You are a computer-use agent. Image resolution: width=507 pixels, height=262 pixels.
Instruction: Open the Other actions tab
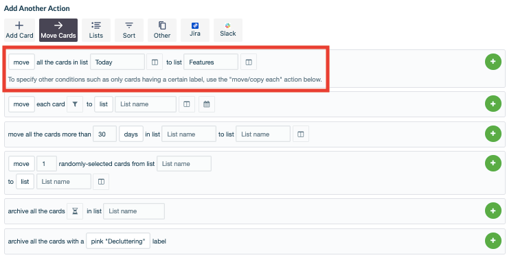point(162,30)
